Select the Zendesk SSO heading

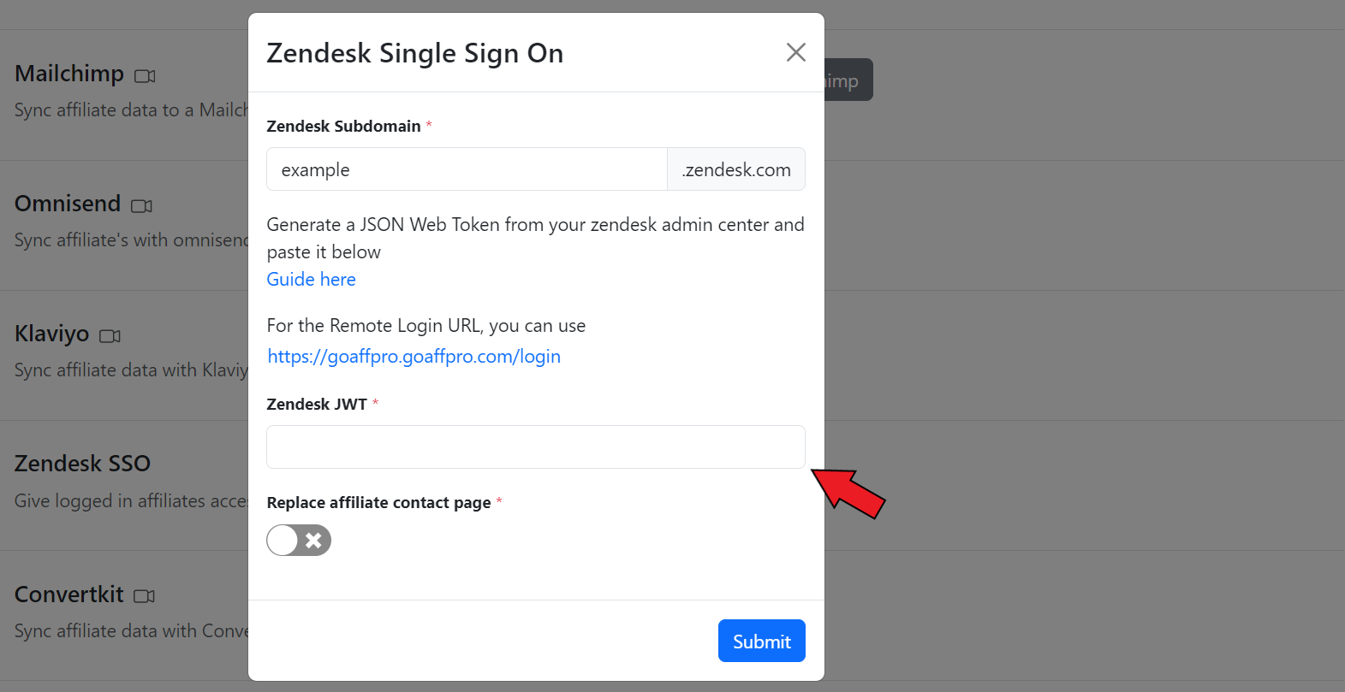click(x=82, y=464)
